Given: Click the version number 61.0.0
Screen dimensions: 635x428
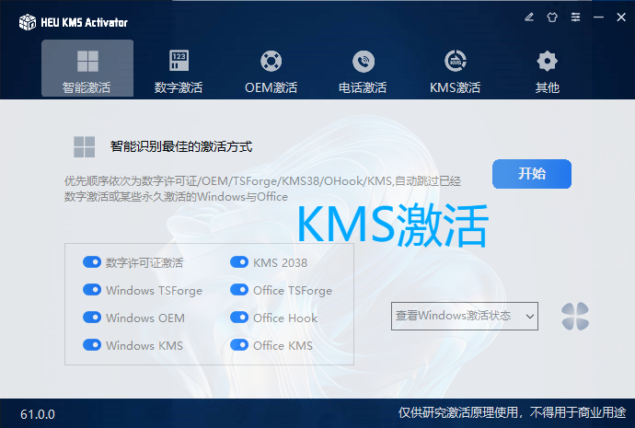Looking at the screenshot, I should point(38,414).
